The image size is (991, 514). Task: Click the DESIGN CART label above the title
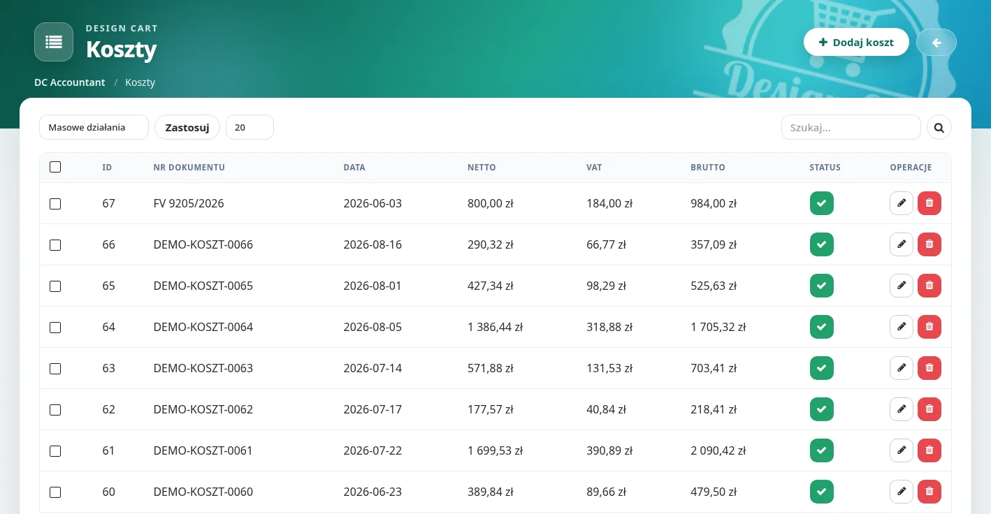tap(122, 29)
